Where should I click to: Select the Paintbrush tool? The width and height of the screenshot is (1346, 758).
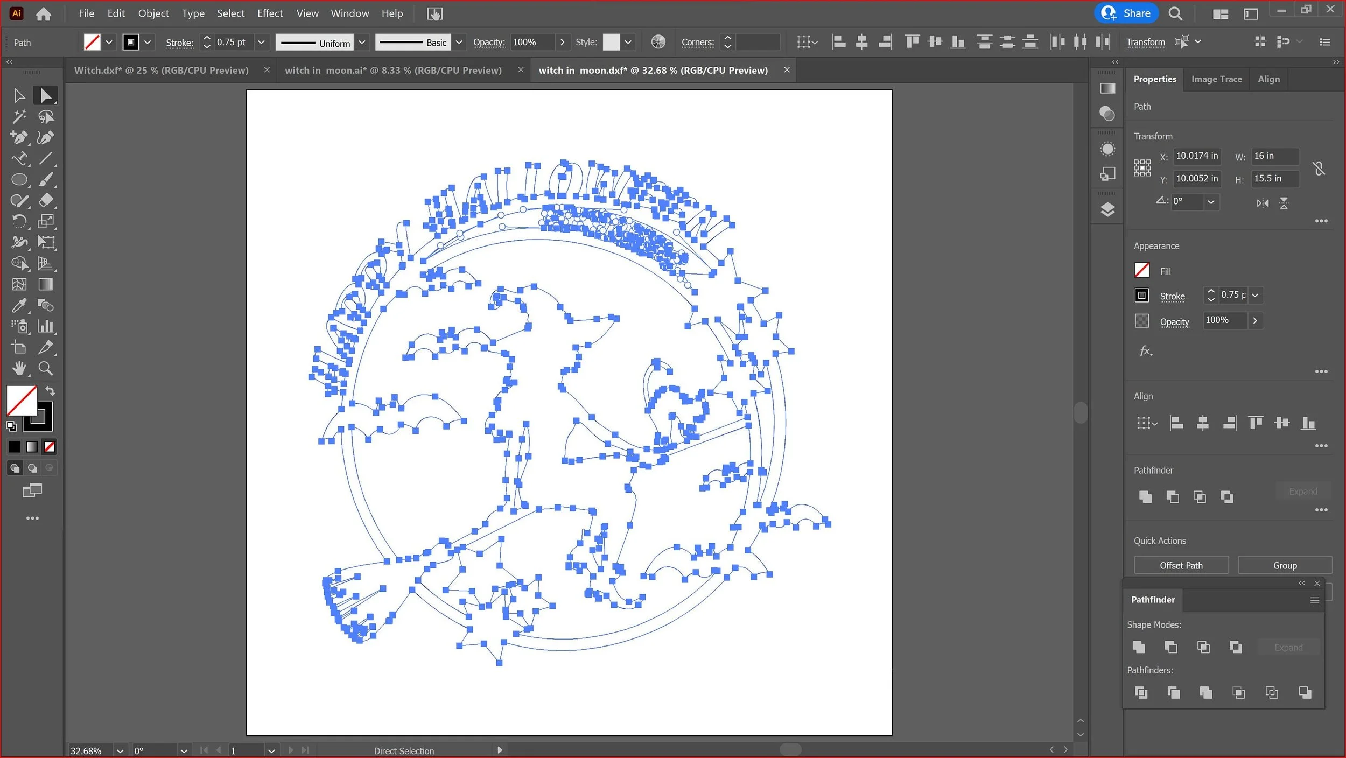coord(45,180)
